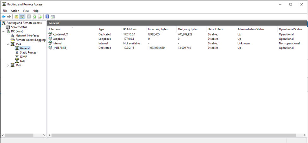Screen dimensions: 308x143
Task: Open Help via blue question mark icon
Action: [47, 17]
